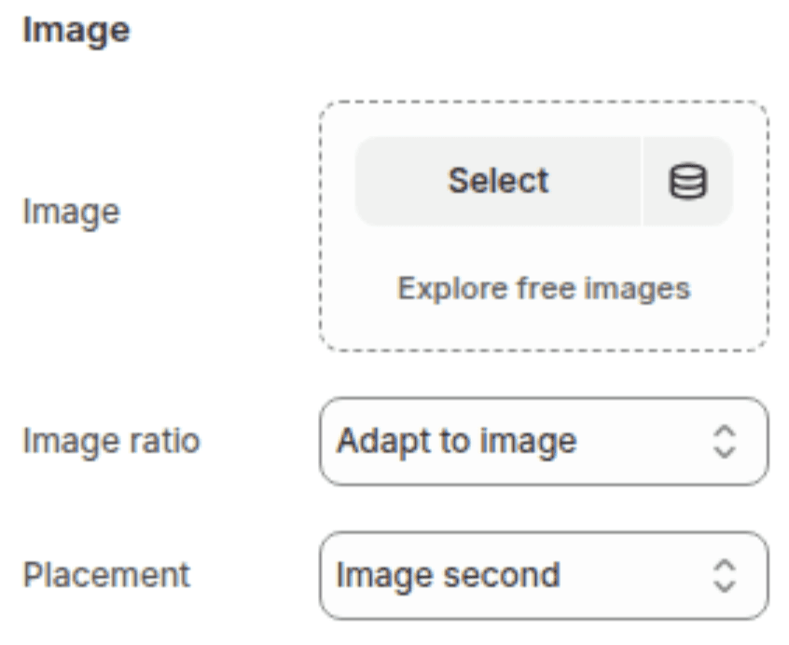Screen dimensions: 789x645
Task: Click the up chevron in Image ratio field
Action: 725,432
